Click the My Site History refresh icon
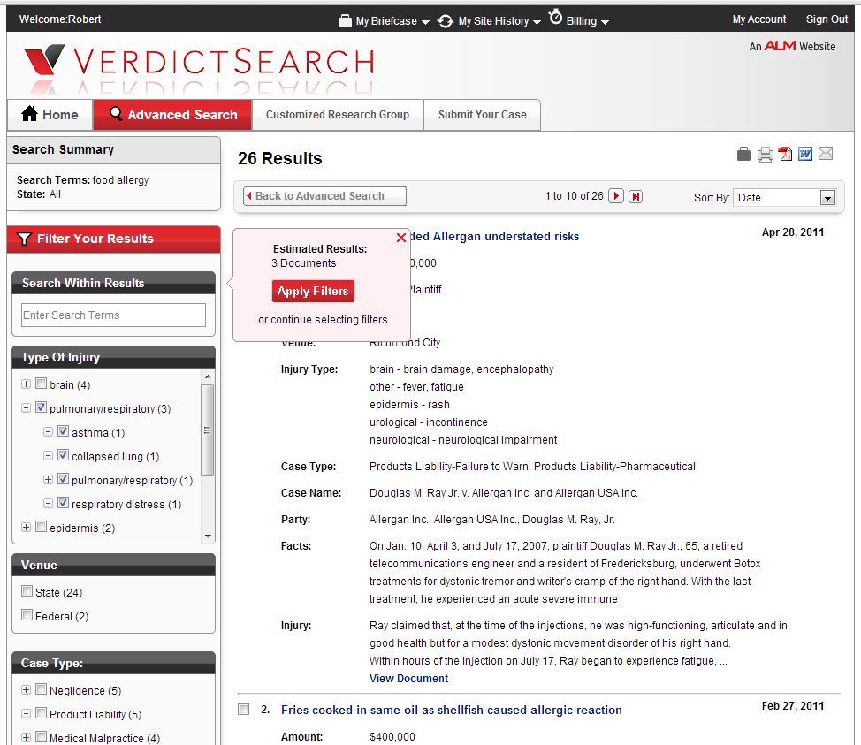The width and height of the screenshot is (861, 745). [x=446, y=21]
